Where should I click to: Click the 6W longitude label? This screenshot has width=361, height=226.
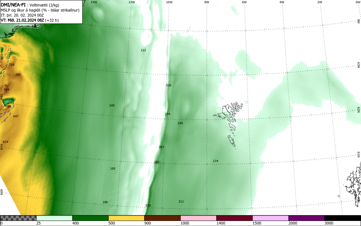click(244, 2)
